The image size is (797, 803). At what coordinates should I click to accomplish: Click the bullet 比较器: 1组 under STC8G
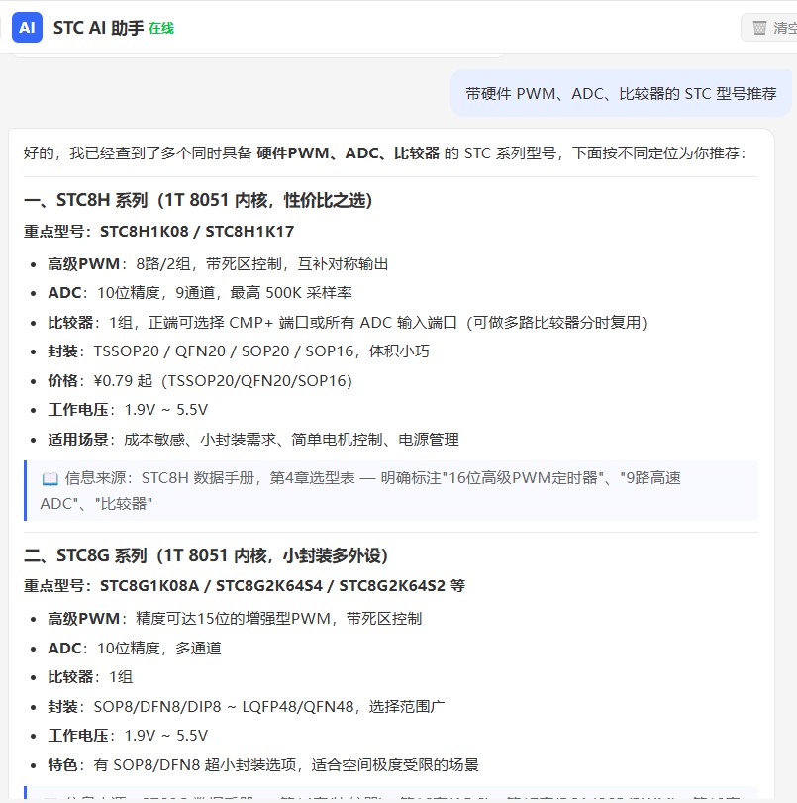(90, 677)
